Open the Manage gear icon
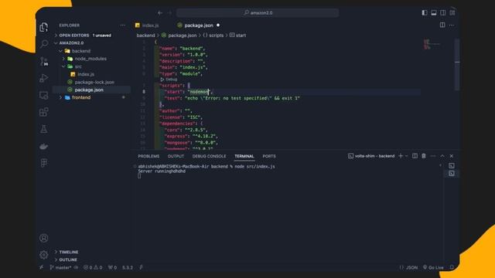The width and height of the screenshot is (495, 278). tap(44, 255)
